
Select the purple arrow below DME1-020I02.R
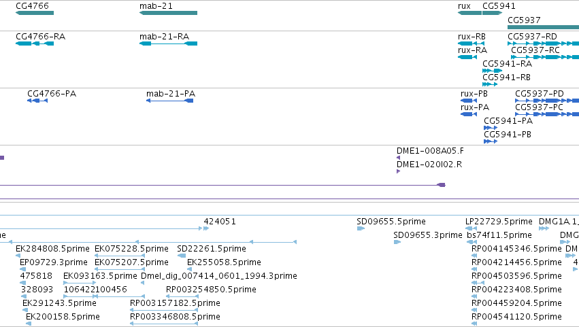[398, 171]
